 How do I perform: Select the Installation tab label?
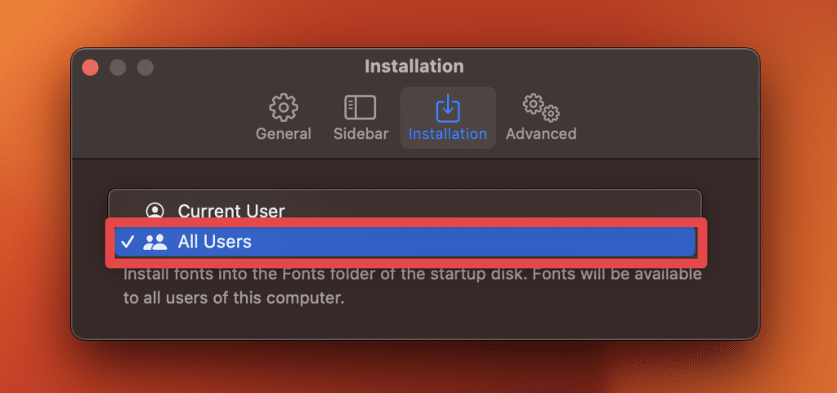(448, 134)
